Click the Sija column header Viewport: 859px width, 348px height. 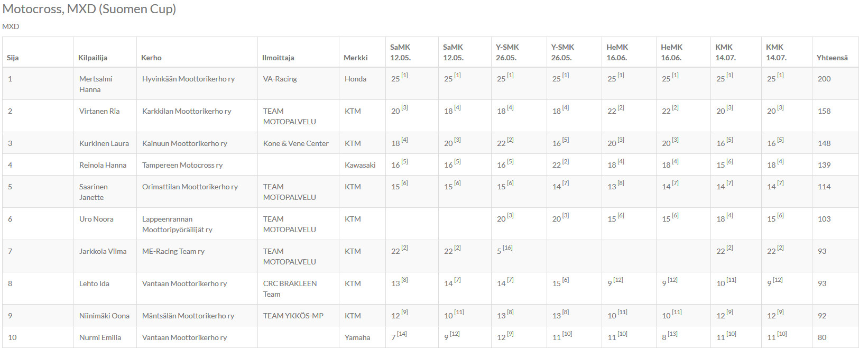pyautogui.click(x=13, y=58)
